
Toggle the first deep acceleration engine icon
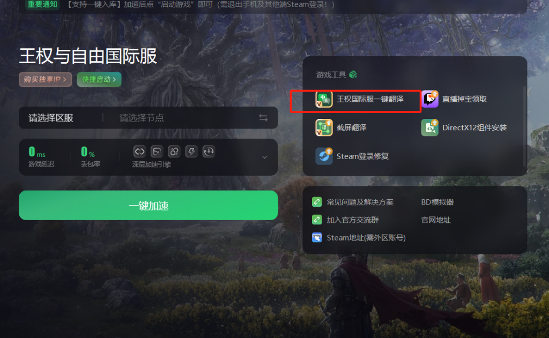coord(139,152)
